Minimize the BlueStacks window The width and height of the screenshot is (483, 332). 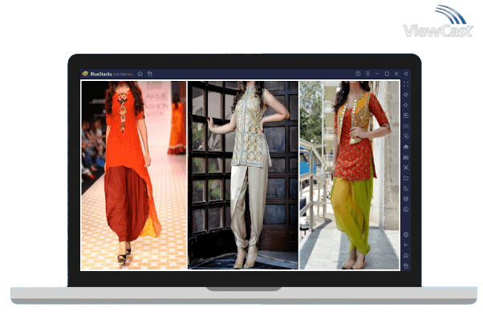[x=377, y=74]
